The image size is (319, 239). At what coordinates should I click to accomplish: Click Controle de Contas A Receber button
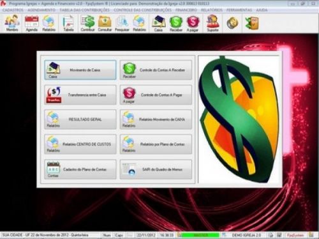pyautogui.click(x=156, y=70)
